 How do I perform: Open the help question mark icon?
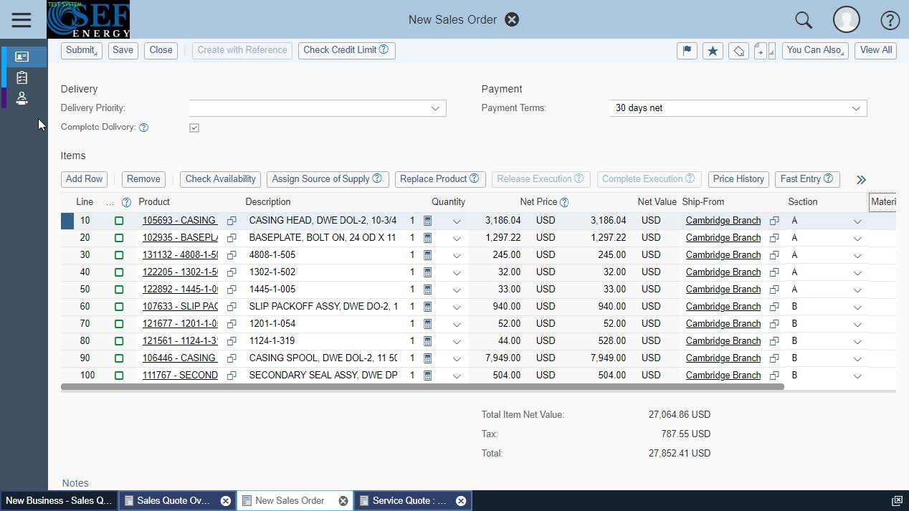pos(890,20)
